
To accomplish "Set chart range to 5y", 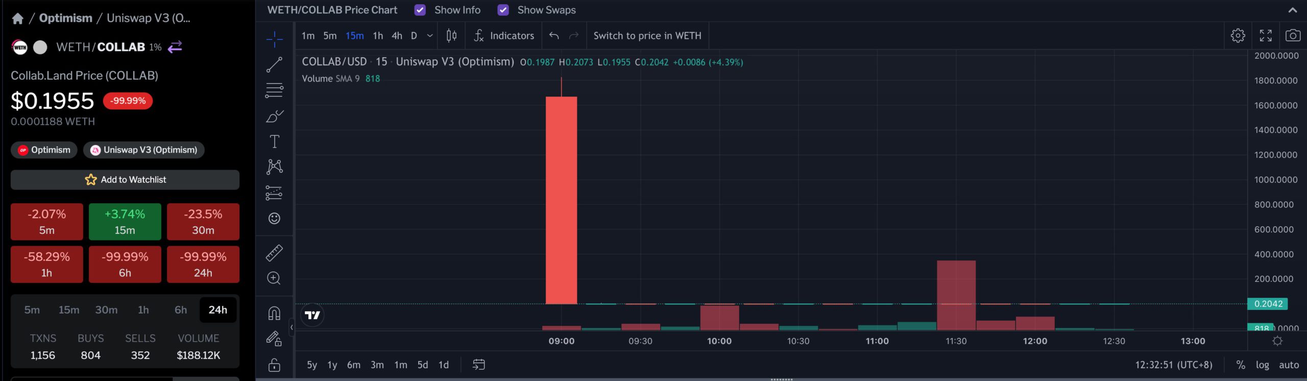I will coord(312,365).
